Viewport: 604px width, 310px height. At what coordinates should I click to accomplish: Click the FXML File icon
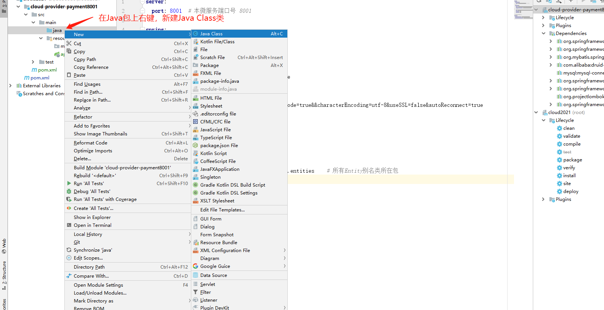(195, 73)
